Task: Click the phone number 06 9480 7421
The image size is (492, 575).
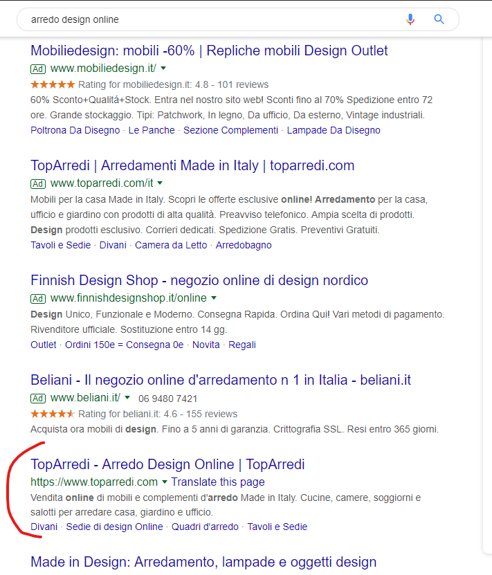Action: 167,399
